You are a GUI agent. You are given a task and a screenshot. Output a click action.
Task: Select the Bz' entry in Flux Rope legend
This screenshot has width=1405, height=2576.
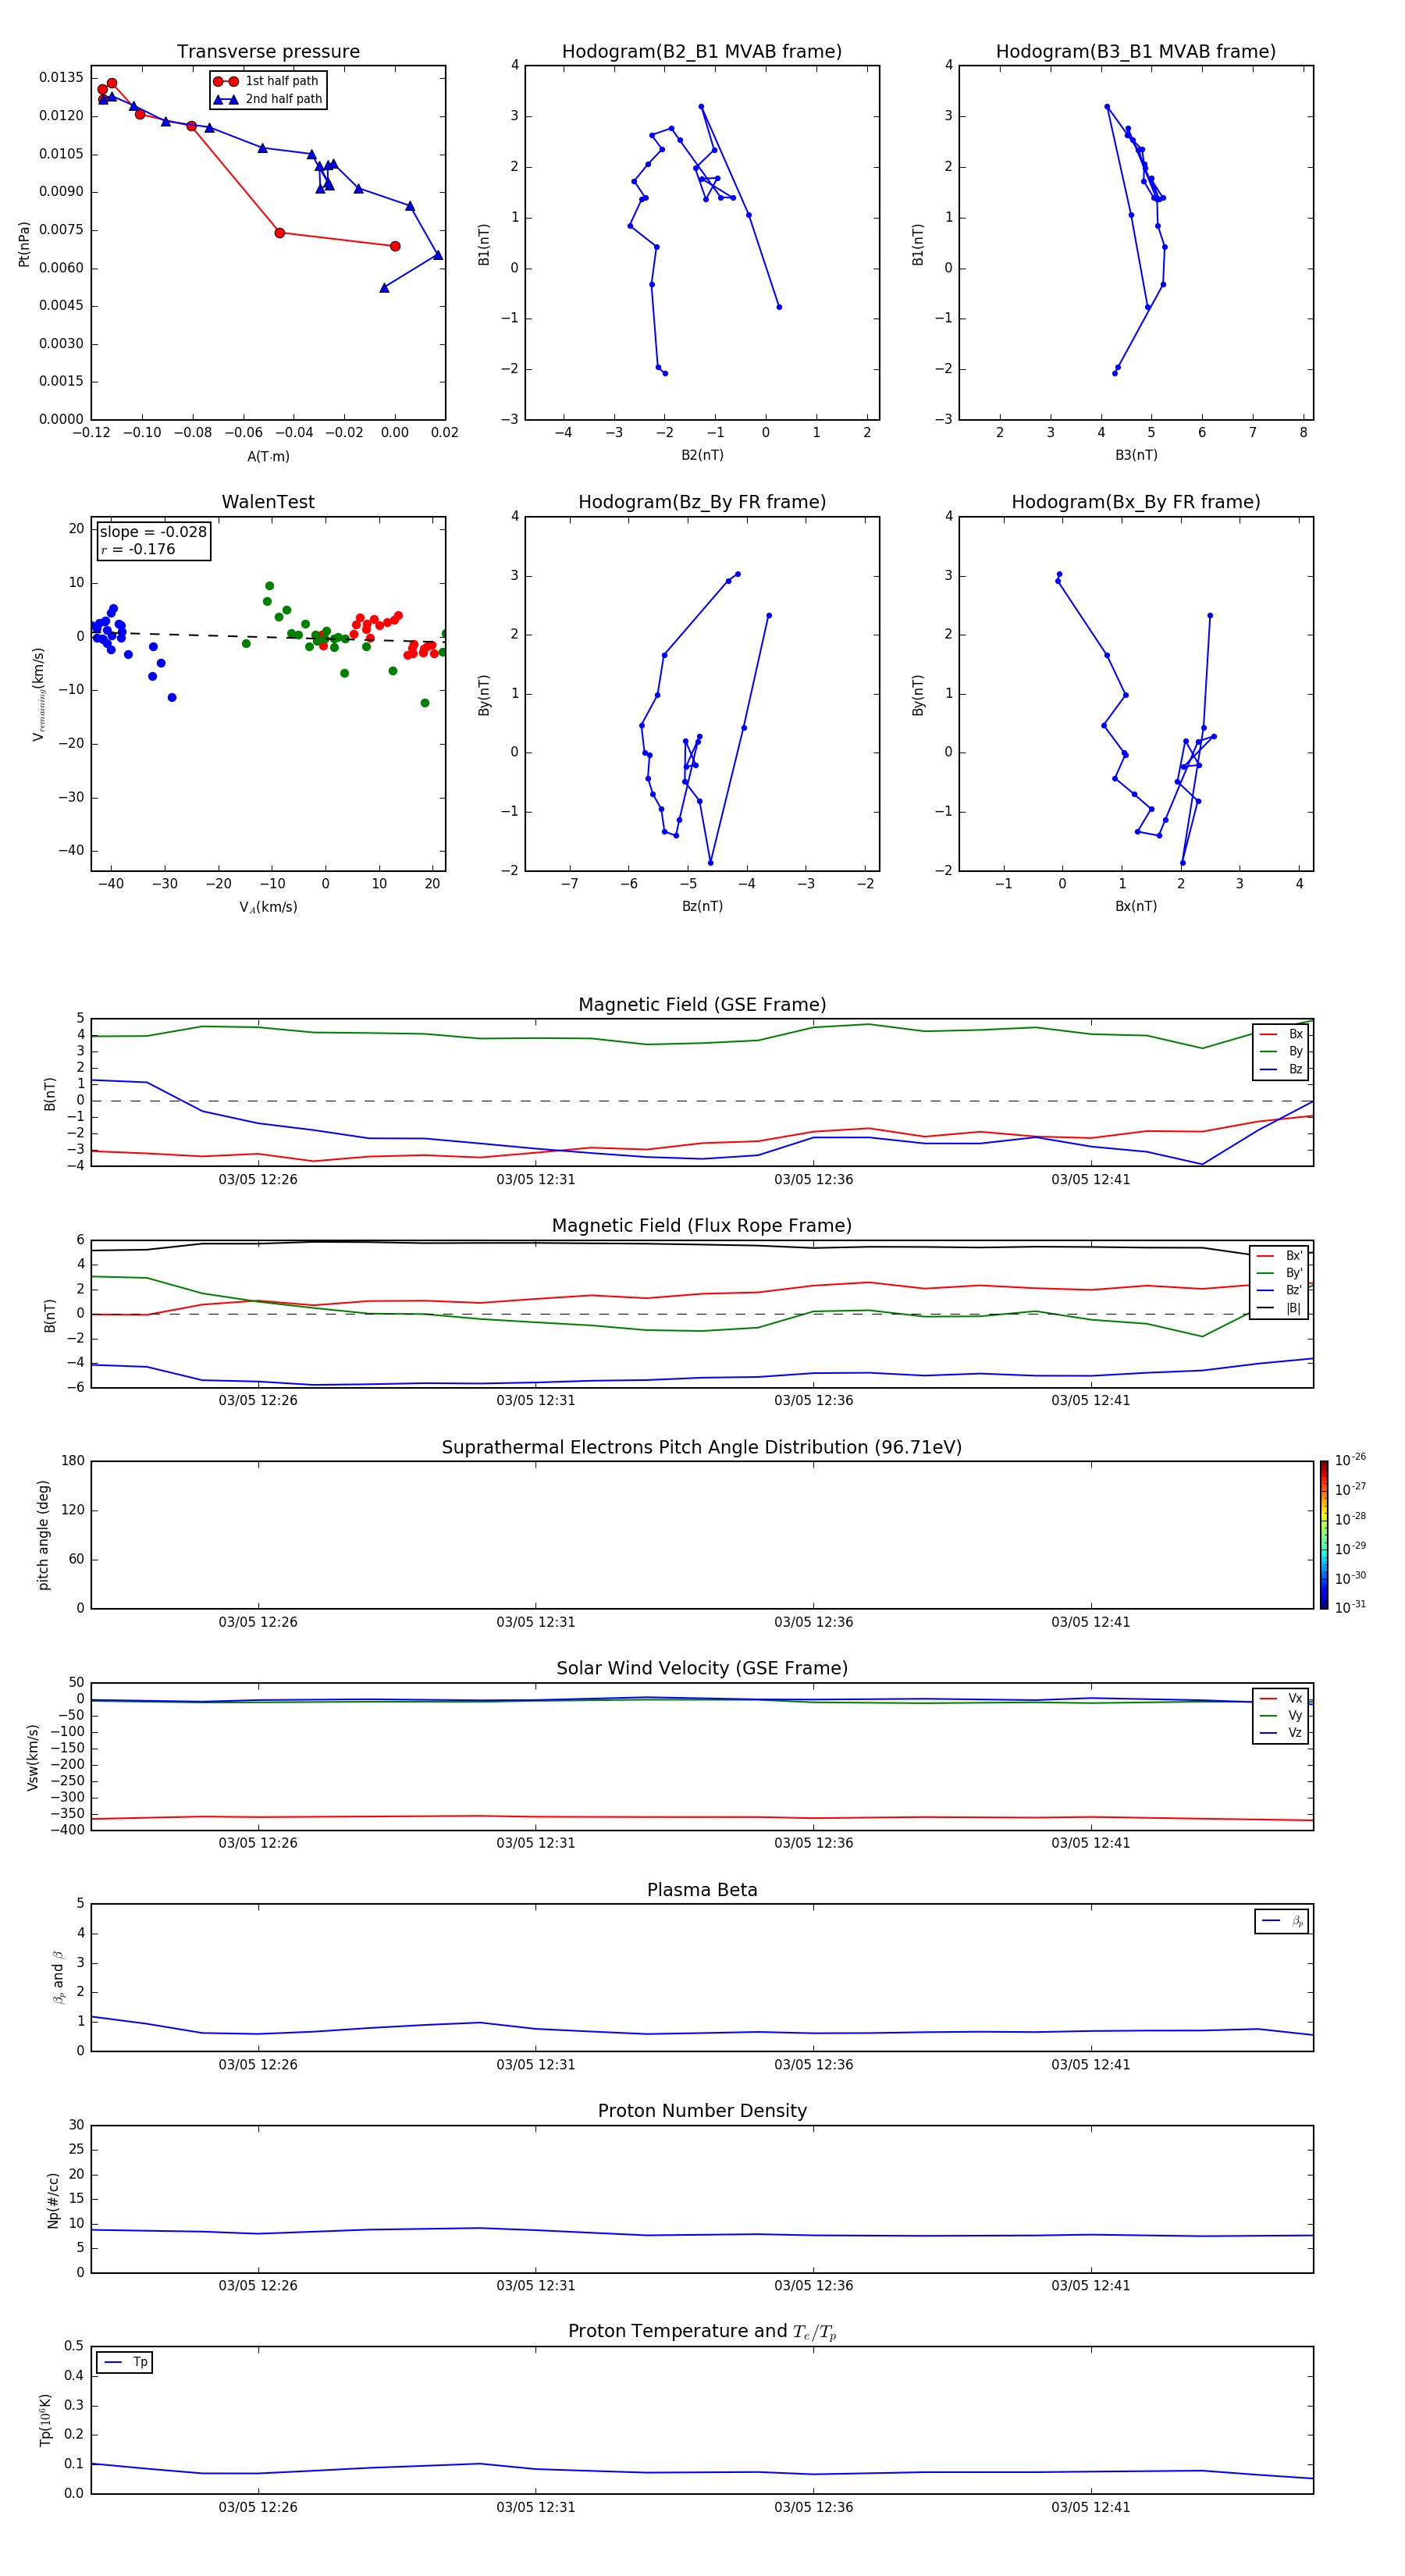(x=1280, y=1290)
